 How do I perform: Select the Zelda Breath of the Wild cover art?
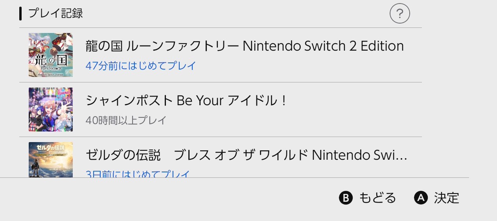(x=51, y=160)
